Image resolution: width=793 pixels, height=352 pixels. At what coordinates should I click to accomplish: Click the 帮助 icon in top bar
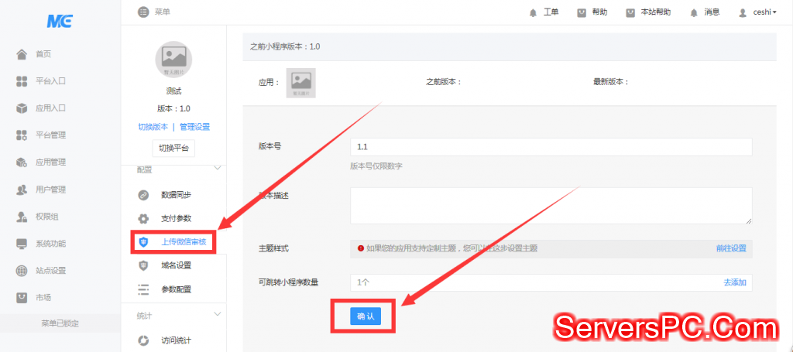582,12
